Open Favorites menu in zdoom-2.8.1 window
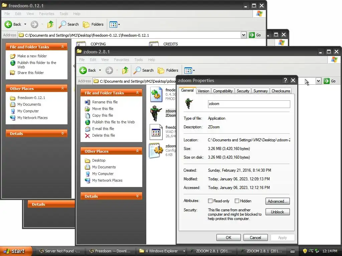Screen dimensions: 342x256 (121, 60)
